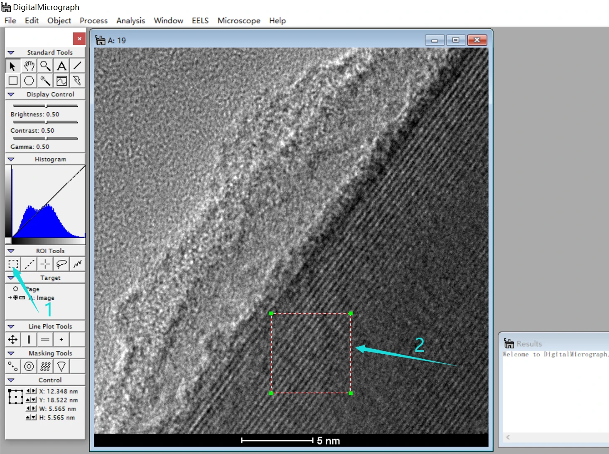Select the Page target radio button
The height and width of the screenshot is (454, 609).
pos(15,289)
